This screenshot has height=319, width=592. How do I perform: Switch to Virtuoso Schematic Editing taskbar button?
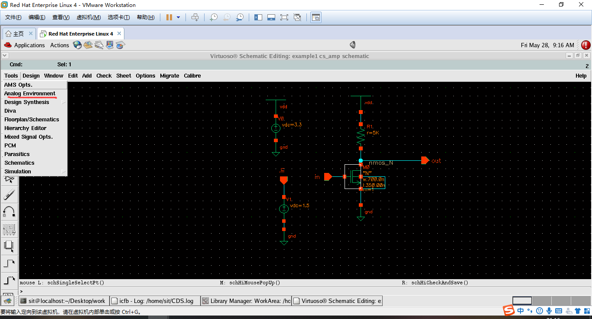[x=337, y=301]
